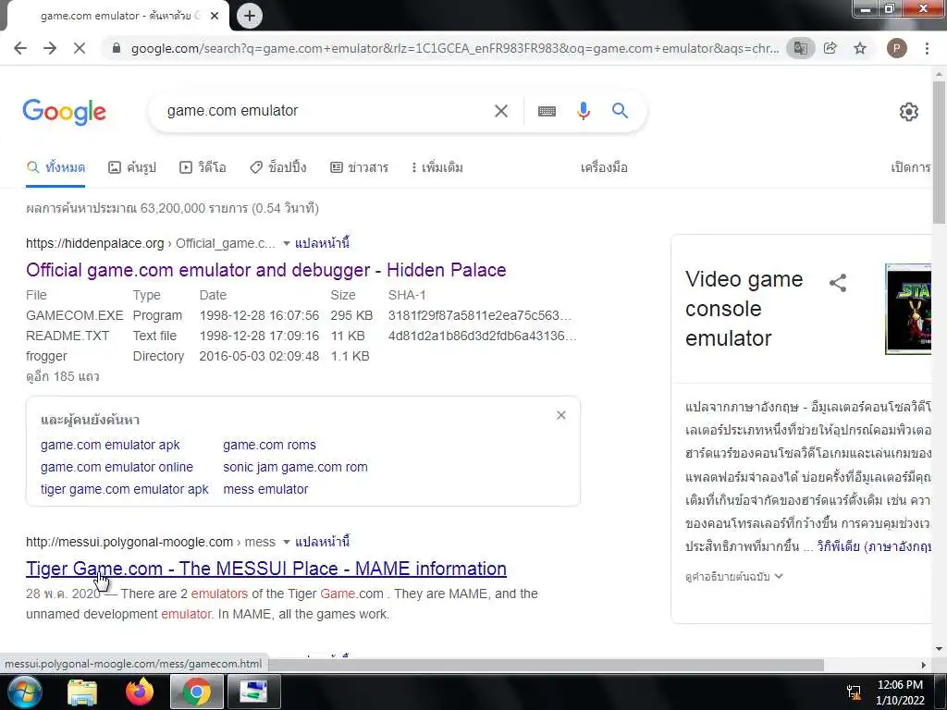Open Google search settings gear
Screen dimensions: 947x710
point(908,112)
